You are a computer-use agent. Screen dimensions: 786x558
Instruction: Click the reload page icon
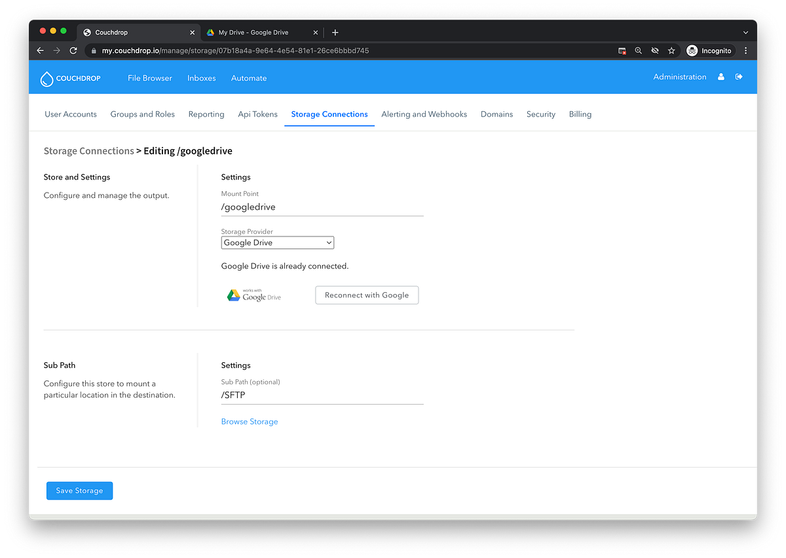point(73,50)
